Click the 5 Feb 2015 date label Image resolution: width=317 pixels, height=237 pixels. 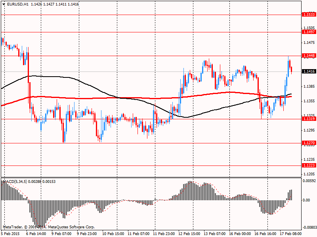[10, 234]
